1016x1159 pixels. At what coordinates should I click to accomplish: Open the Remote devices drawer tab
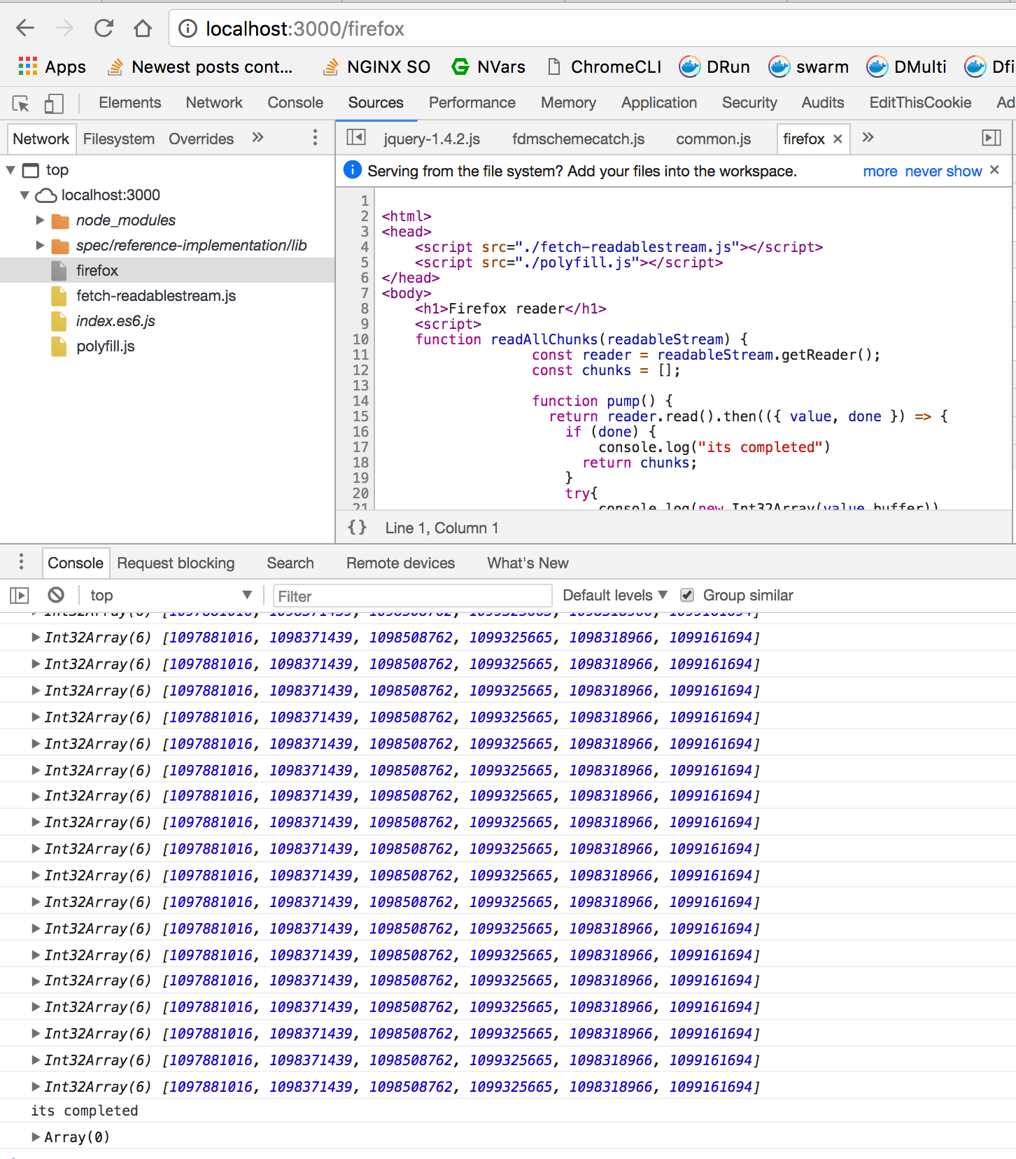click(x=400, y=563)
